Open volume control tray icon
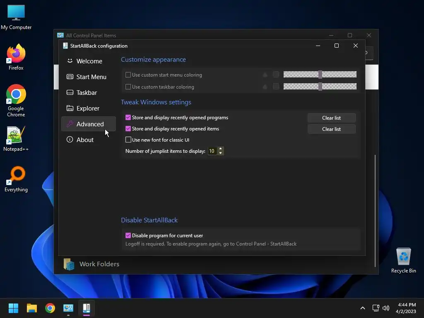The image size is (424, 318). 386,308
